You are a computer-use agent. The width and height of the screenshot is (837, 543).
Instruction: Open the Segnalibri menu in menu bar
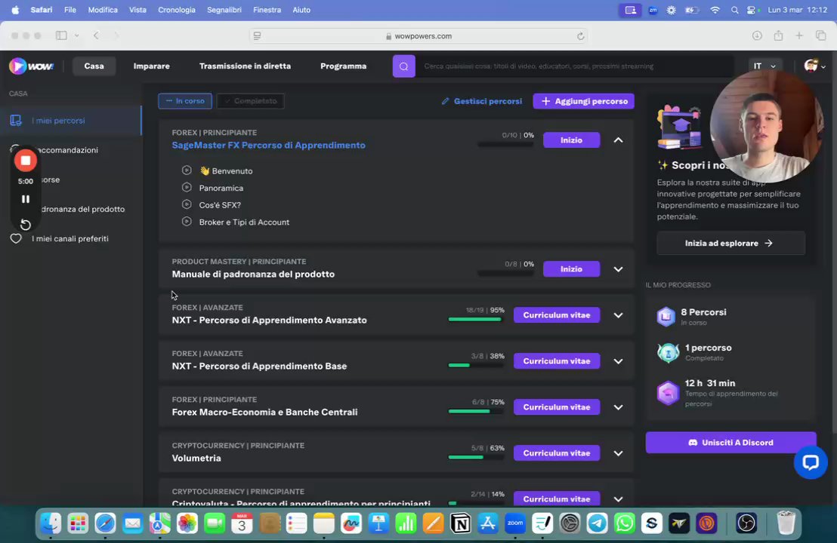point(224,10)
